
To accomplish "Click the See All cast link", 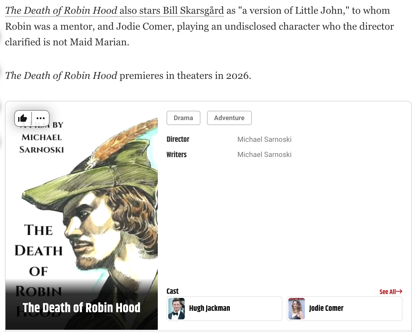I will pos(387,292).
